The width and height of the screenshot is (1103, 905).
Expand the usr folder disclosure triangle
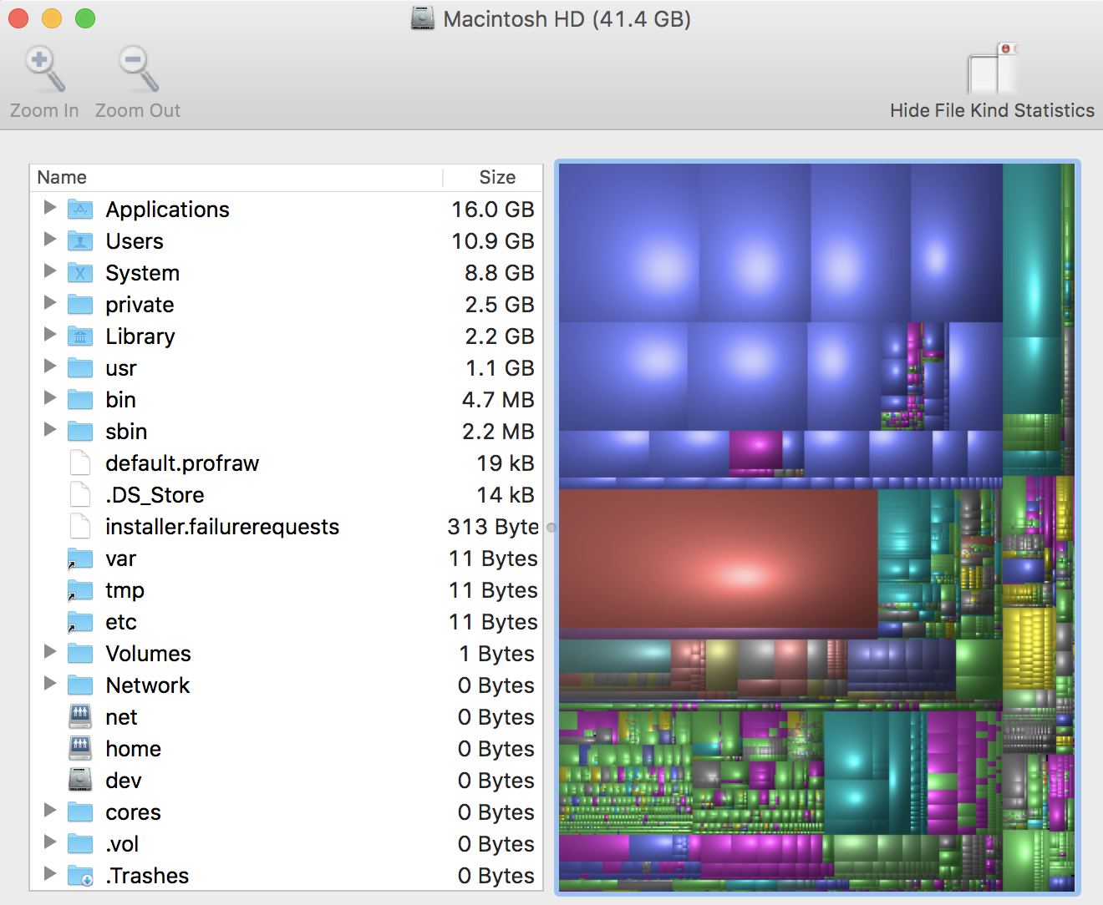click(50, 367)
